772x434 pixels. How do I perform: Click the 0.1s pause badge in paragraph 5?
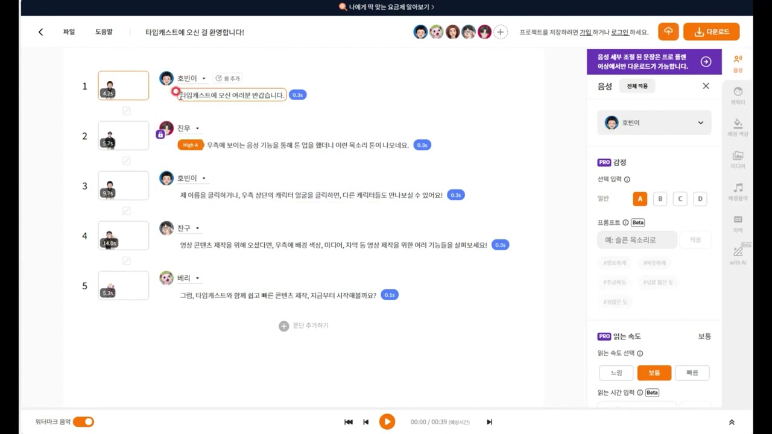tap(390, 295)
